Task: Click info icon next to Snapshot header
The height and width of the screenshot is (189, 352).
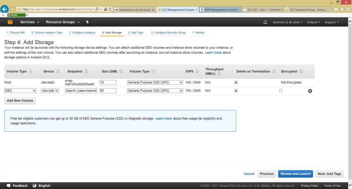Action: point(86,71)
